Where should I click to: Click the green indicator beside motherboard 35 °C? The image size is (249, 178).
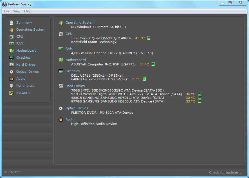[153, 64]
